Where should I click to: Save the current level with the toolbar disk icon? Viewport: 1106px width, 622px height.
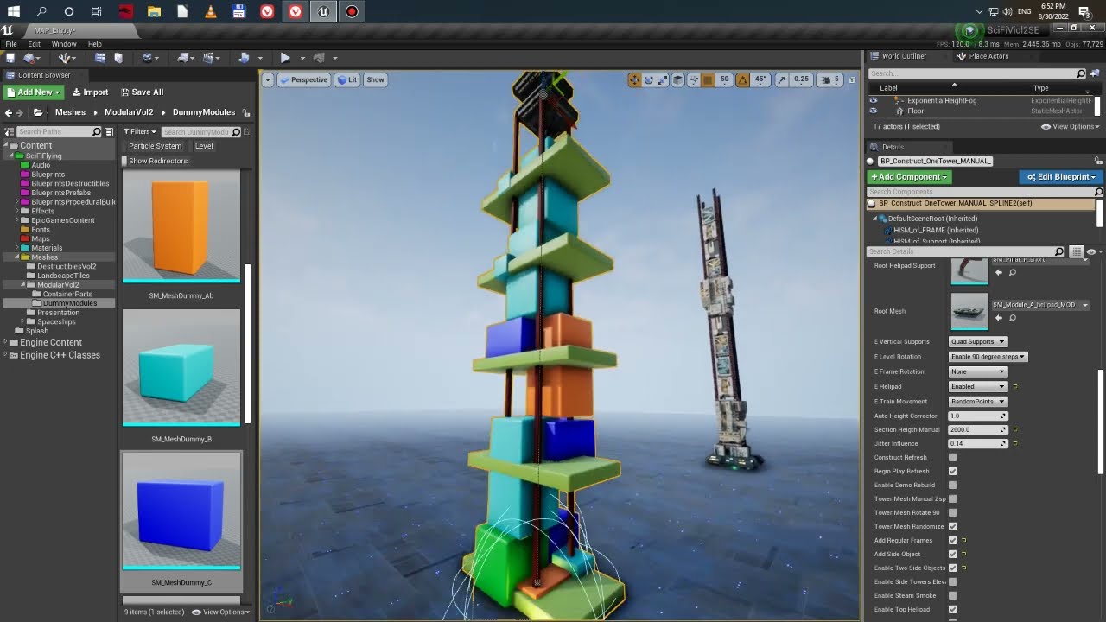(10, 58)
